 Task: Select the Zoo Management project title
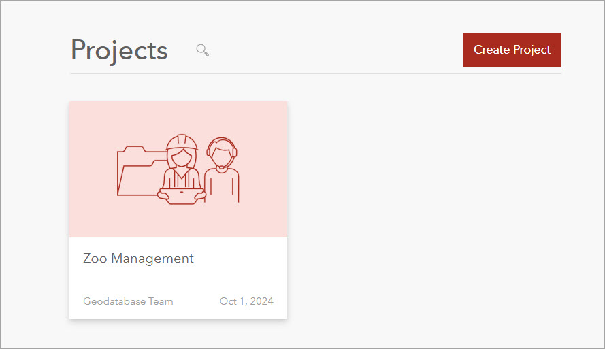click(x=138, y=258)
